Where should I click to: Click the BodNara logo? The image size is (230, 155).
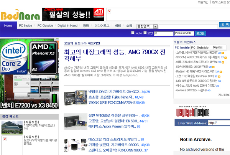pos(20,15)
